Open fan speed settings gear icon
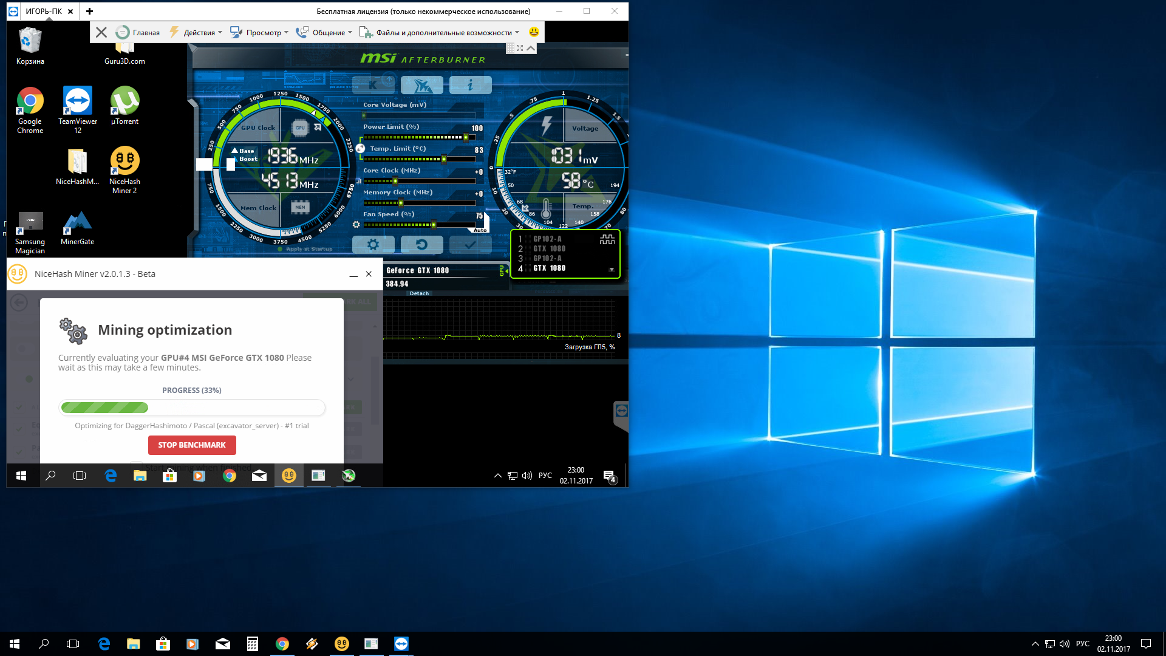The height and width of the screenshot is (656, 1166). pyautogui.click(x=356, y=225)
